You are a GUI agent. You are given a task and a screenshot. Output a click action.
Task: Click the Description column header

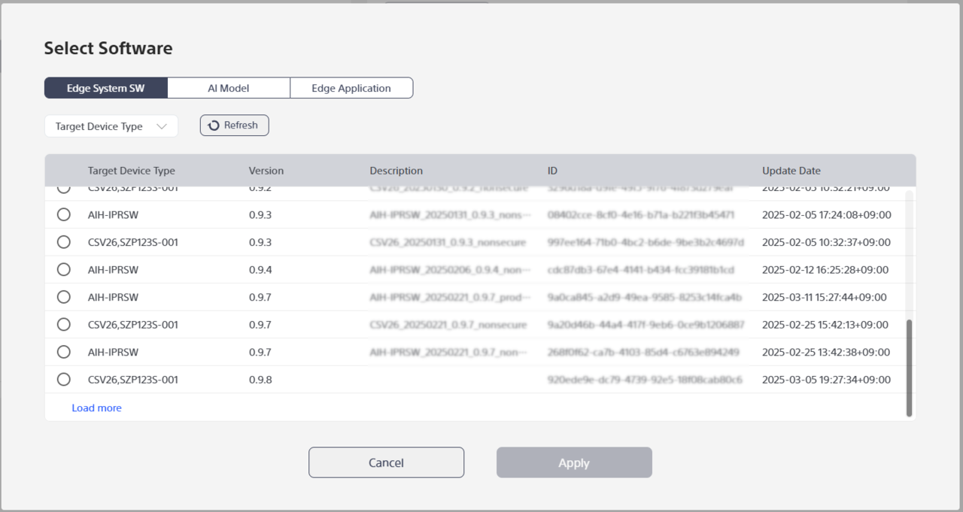click(396, 171)
